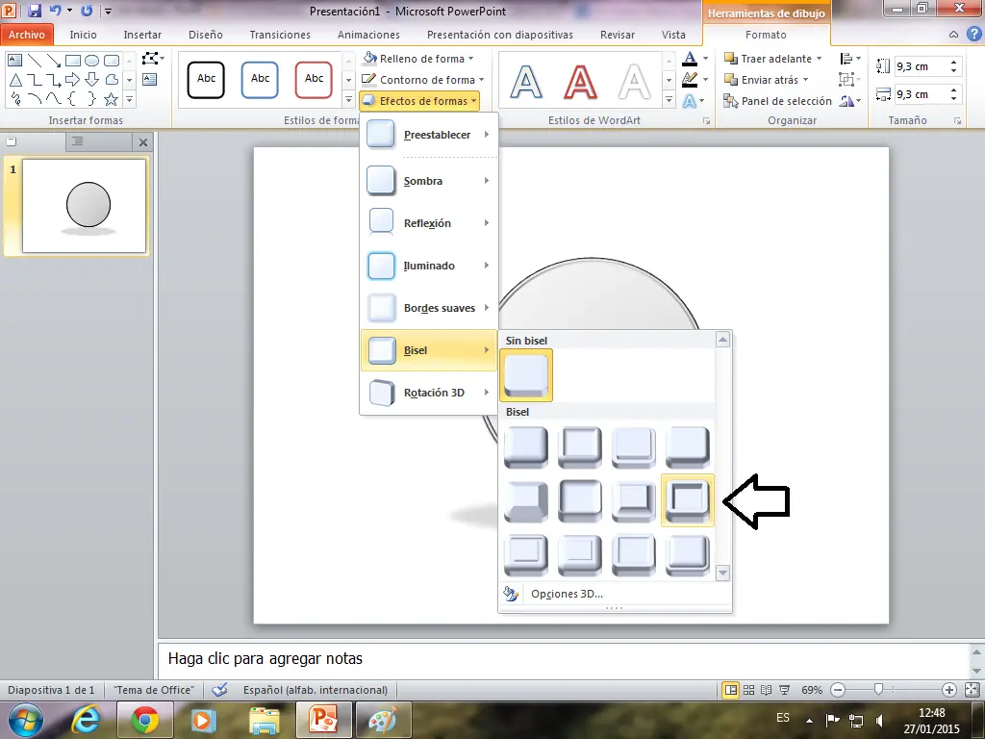
Task: Expand the WordArt styles gallery
Action: (669, 99)
